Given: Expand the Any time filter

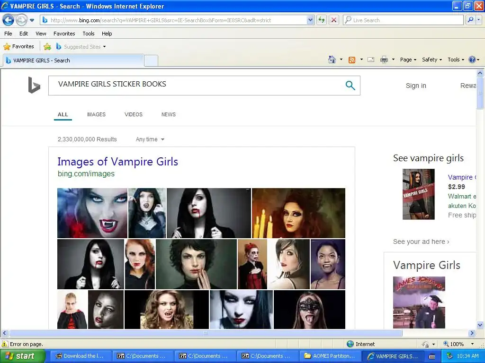Looking at the screenshot, I should 150,139.
